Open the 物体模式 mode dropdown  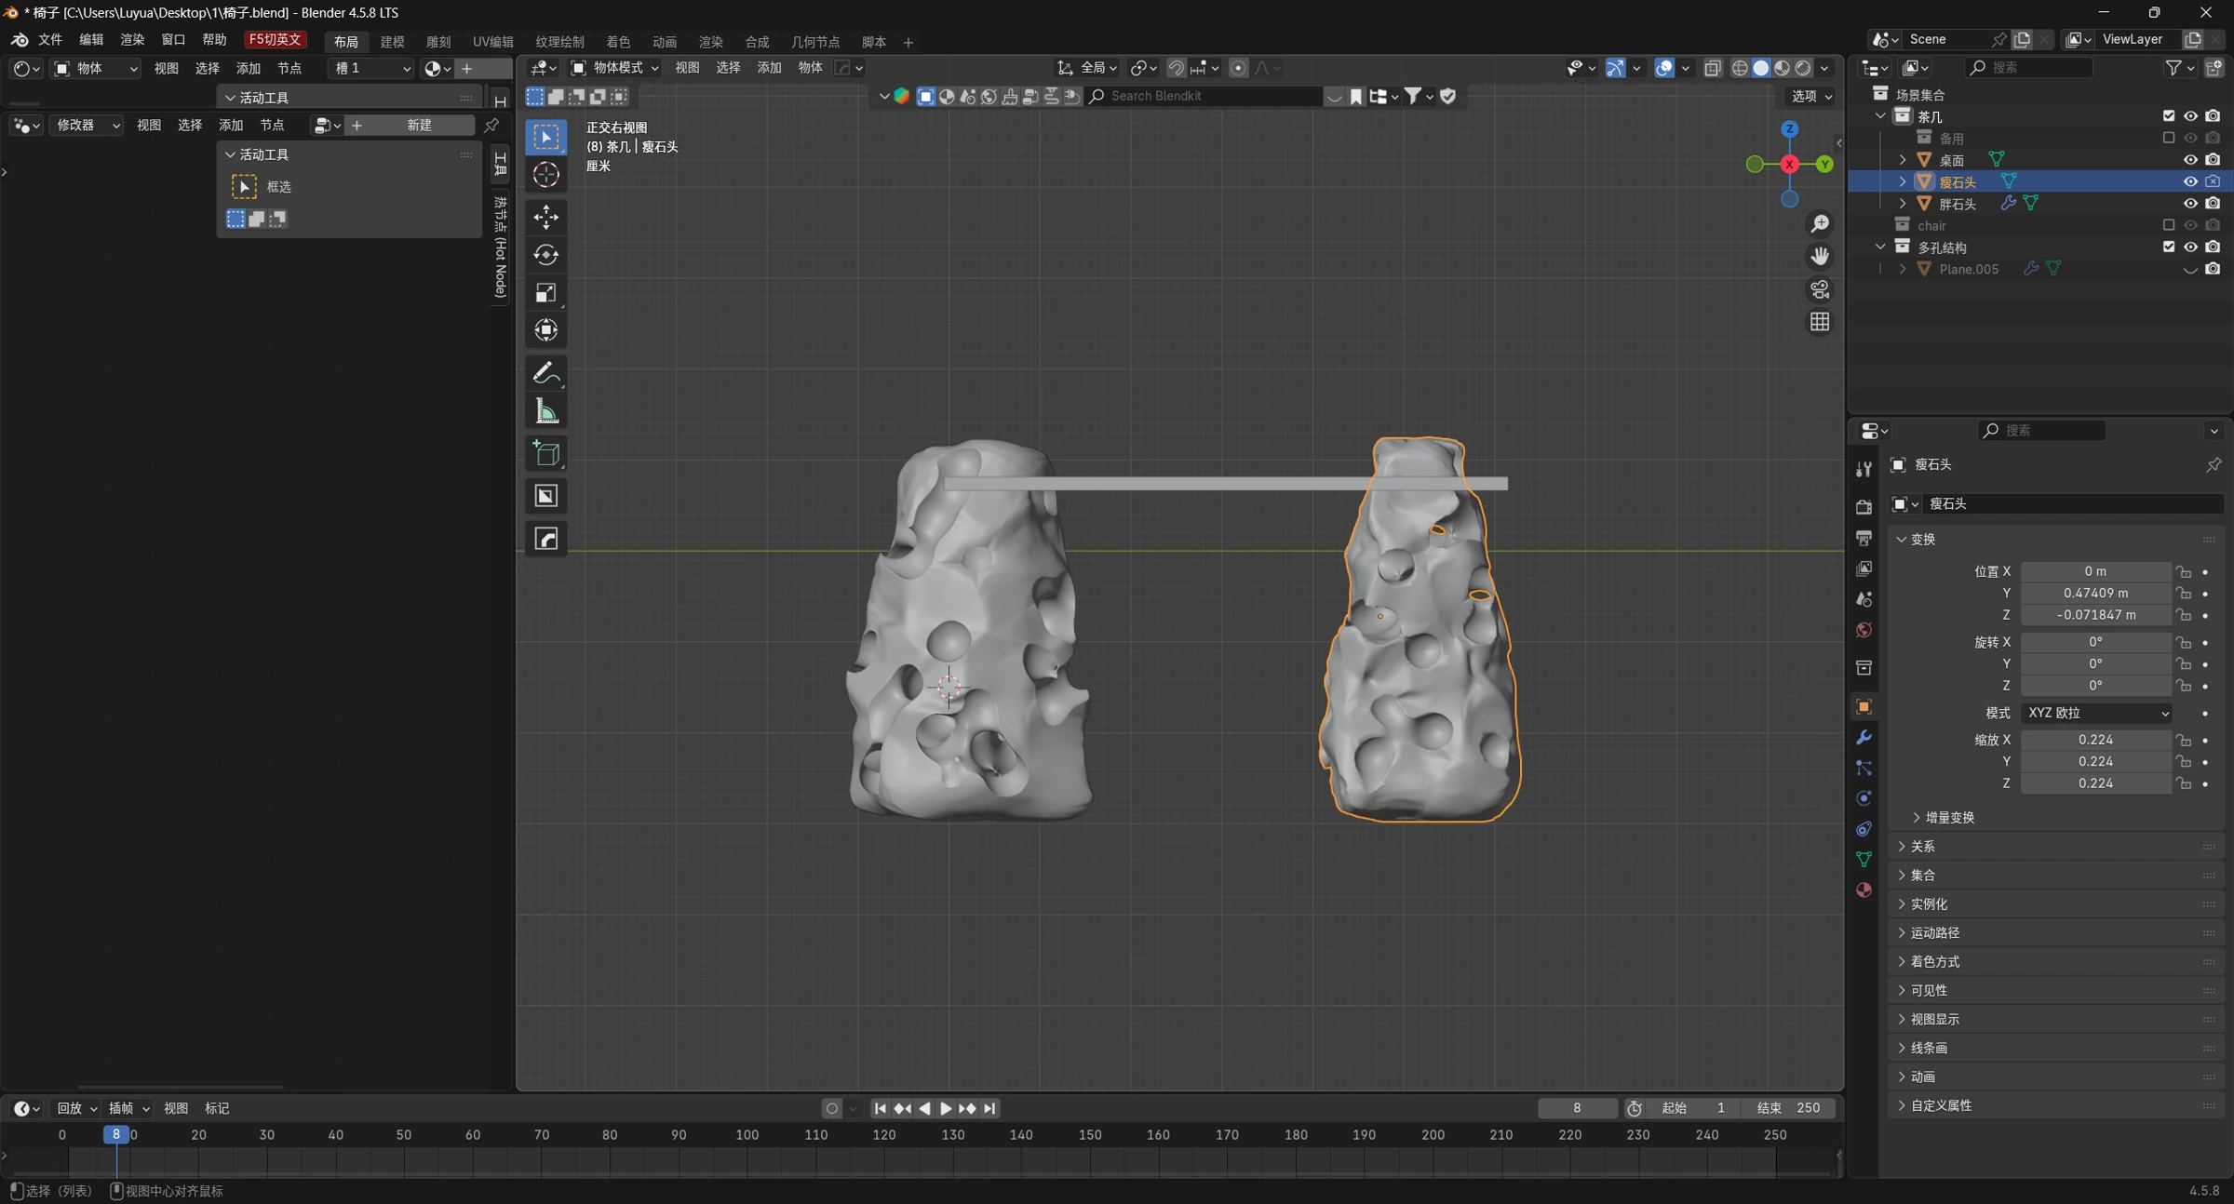[615, 67]
